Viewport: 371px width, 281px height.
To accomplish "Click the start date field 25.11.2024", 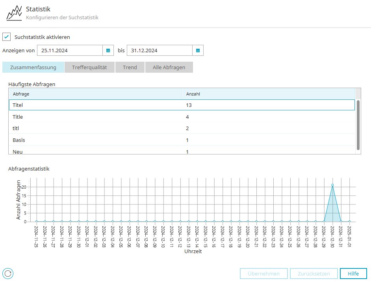I will click(70, 51).
